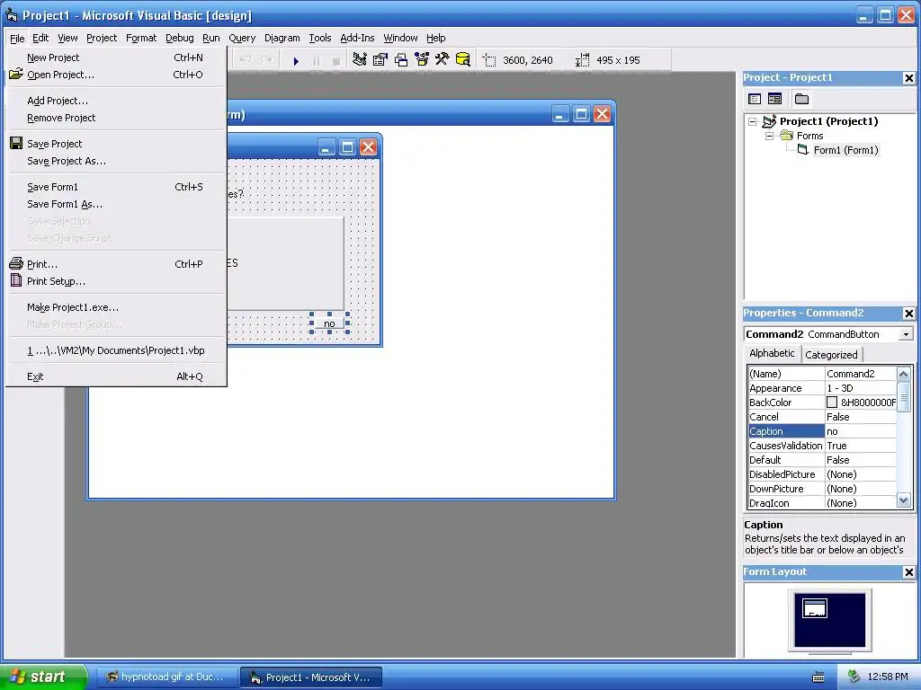Screen dimensions: 921x690
Task: Select Save Project As... menu entry
Action: (115, 161)
